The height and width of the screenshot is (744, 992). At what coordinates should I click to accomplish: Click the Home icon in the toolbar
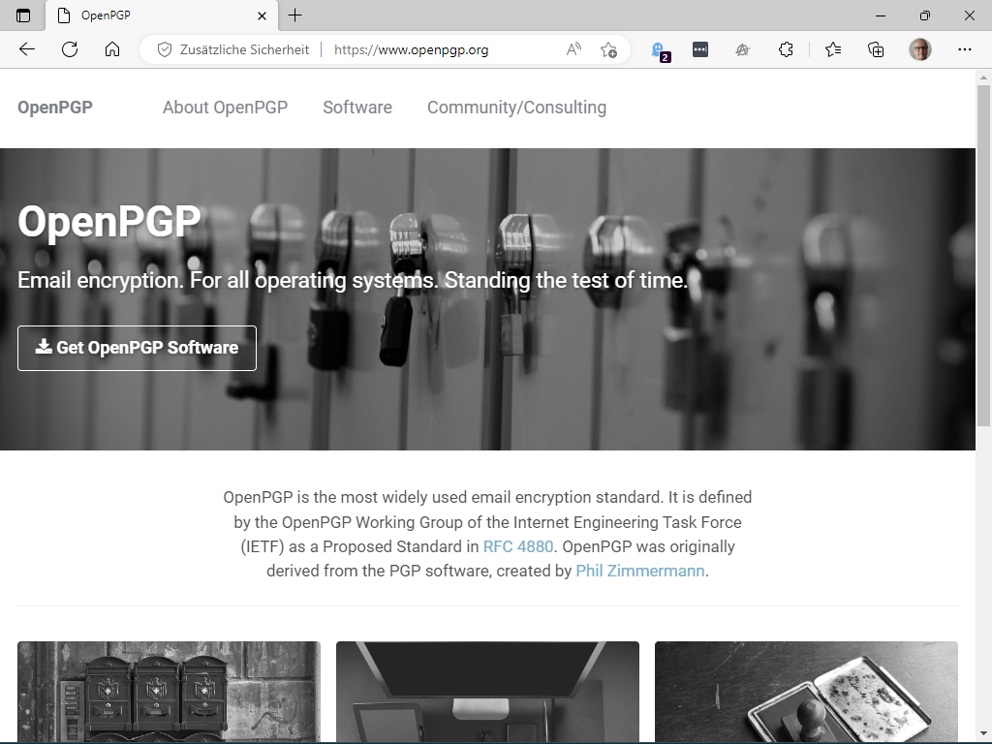(x=111, y=49)
